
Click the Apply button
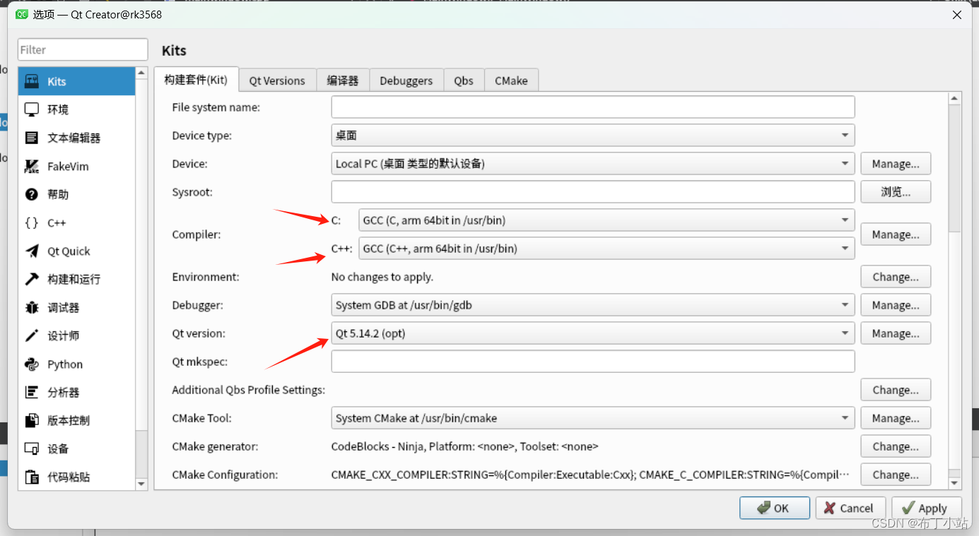(x=927, y=507)
